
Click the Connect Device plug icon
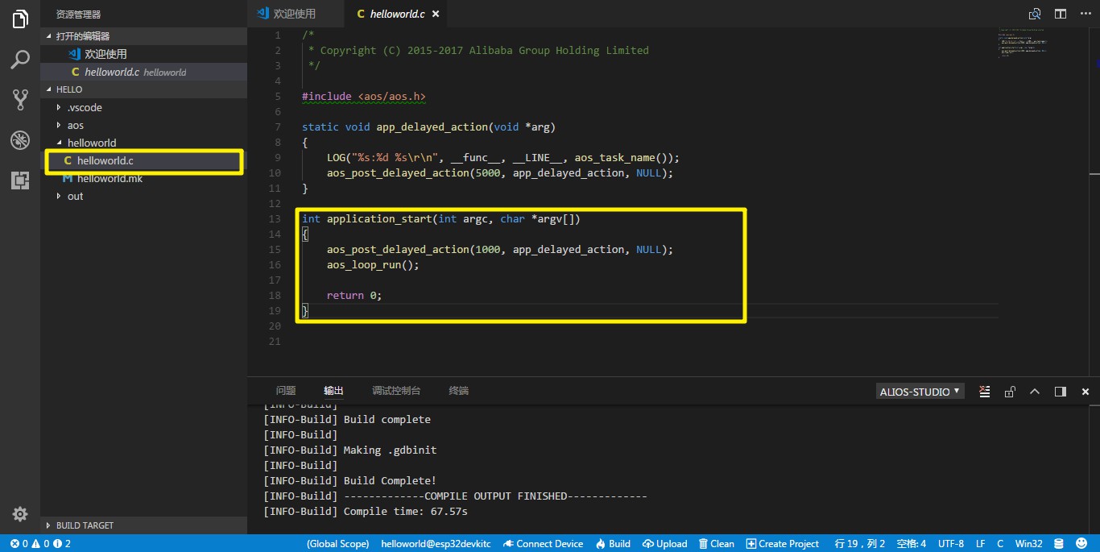(509, 544)
